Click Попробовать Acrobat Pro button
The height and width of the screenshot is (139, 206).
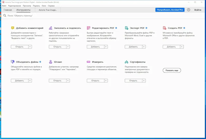pos(170,10)
